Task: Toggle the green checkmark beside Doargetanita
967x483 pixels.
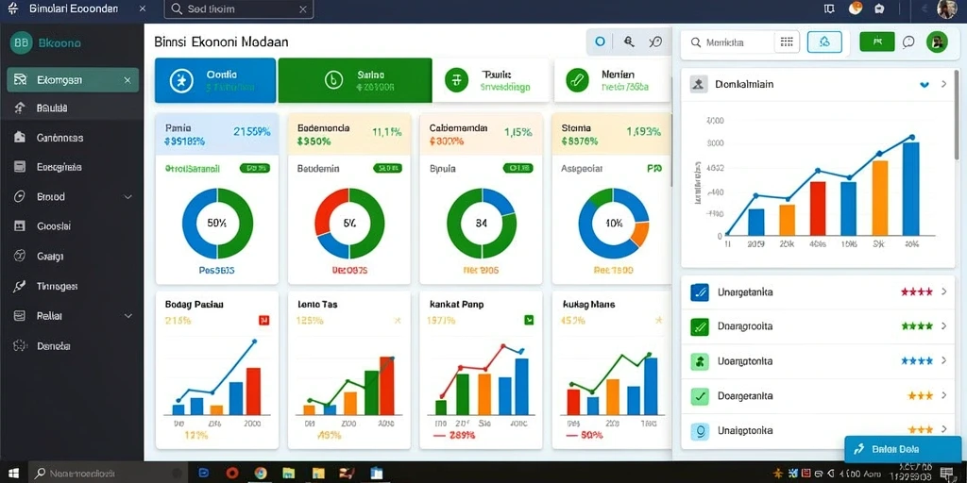Action: tap(700, 396)
